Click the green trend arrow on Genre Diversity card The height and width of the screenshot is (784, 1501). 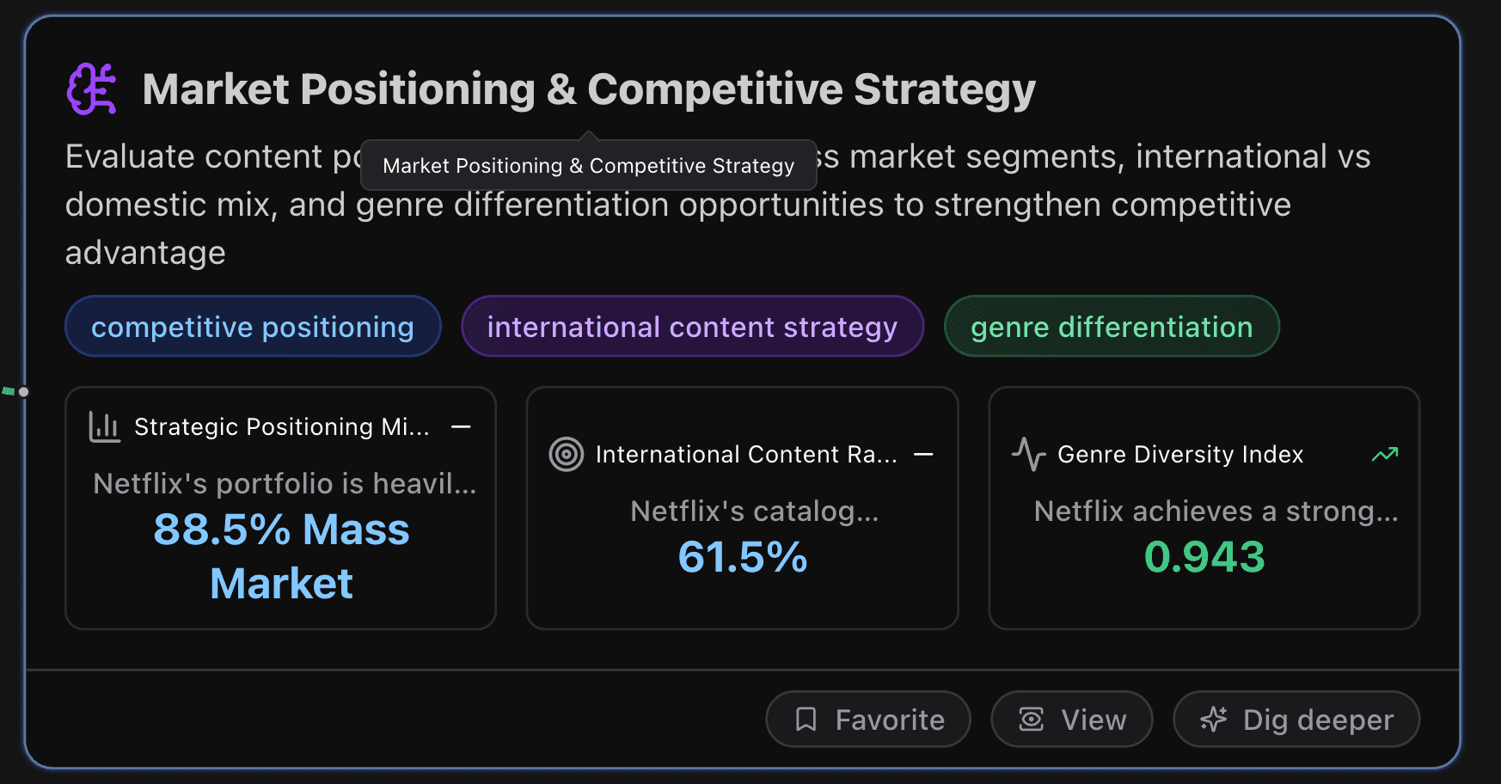pyautogui.click(x=1384, y=454)
